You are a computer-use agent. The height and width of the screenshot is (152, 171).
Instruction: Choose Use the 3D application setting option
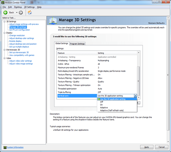tap(117, 99)
